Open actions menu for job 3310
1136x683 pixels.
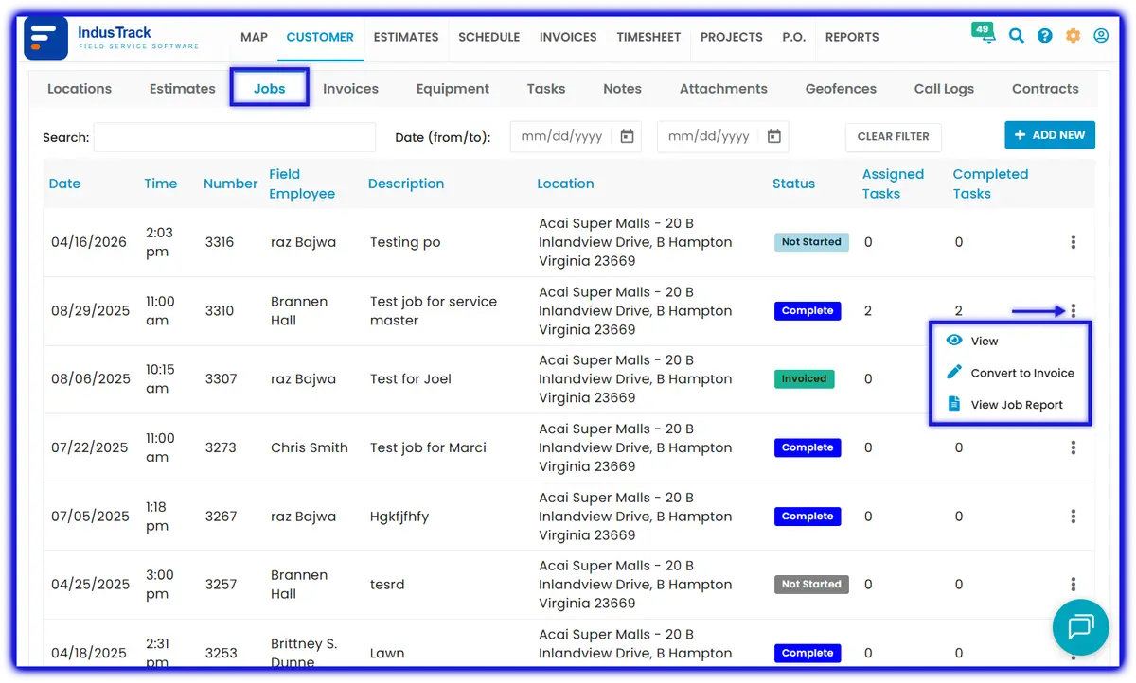1073,310
